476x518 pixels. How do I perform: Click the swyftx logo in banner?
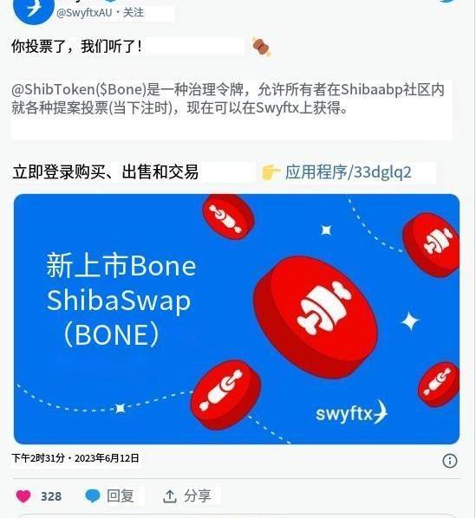[351, 413]
